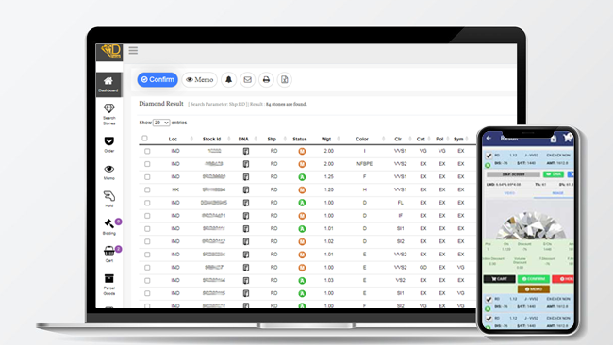This screenshot has width=613, height=345.
Task: Open the Bidding sidebar icon
Action: point(109,226)
